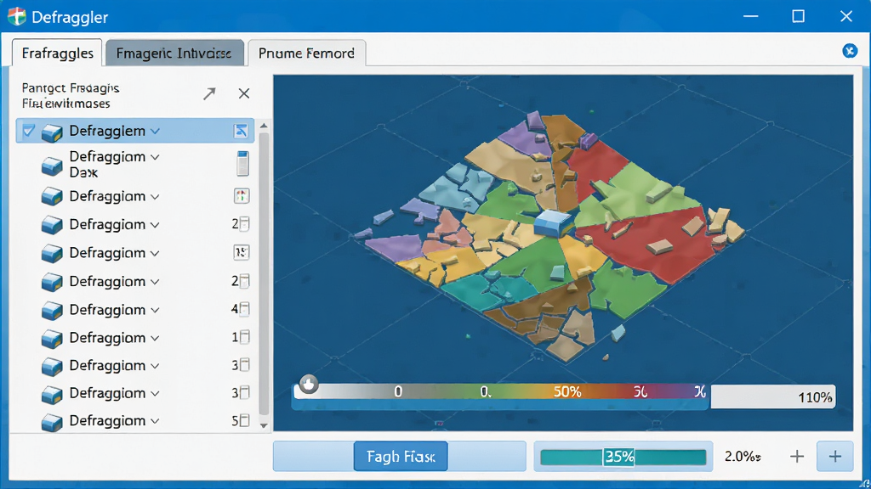
Task: Click the drive icon in the row numbered 4
Action: click(x=52, y=311)
